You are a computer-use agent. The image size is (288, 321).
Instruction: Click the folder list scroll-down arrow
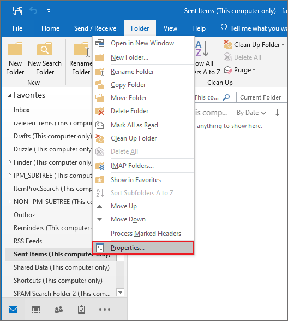click(x=121, y=293)
